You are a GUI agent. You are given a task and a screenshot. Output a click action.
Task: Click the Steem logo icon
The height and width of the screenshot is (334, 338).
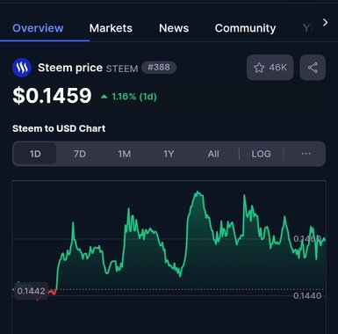tap(22, 68)
